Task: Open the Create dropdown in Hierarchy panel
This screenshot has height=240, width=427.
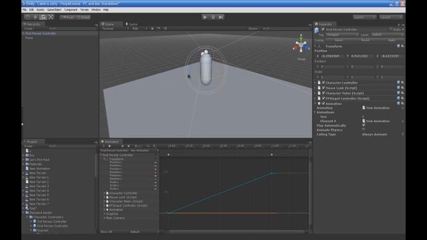Action: click(29, 29)
